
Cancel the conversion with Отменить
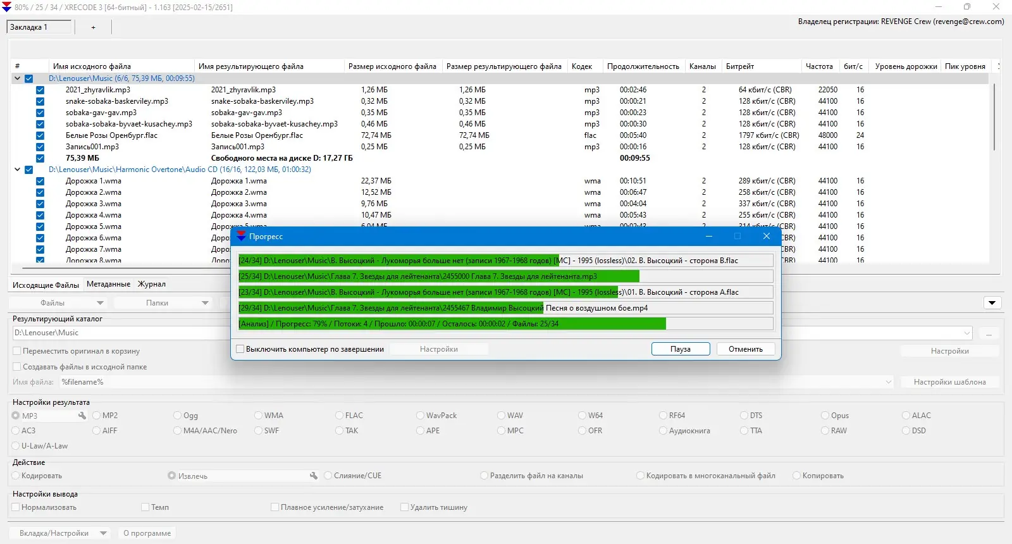coord(746,349)
